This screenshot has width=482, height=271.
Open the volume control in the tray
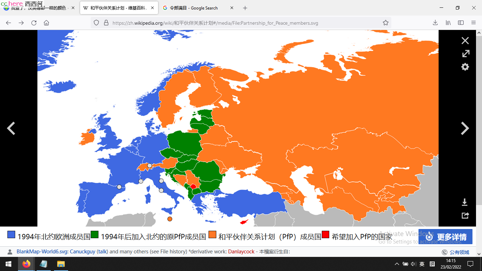[414, 264]
